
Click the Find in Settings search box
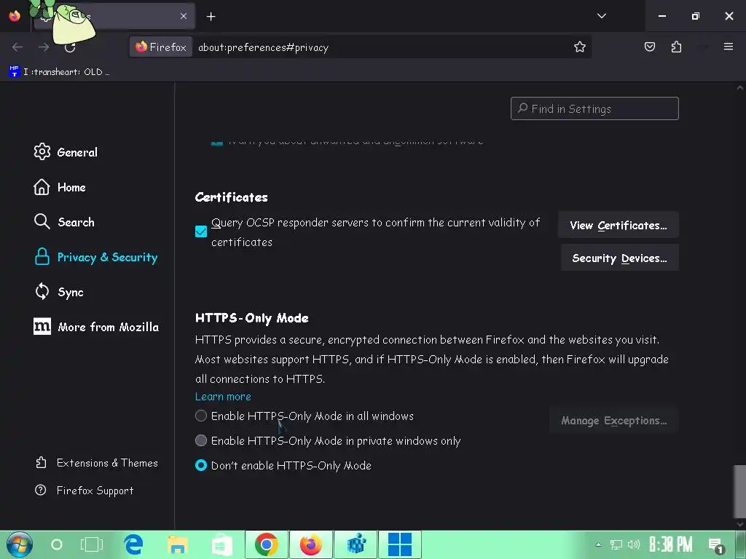[x=594, y=109]
